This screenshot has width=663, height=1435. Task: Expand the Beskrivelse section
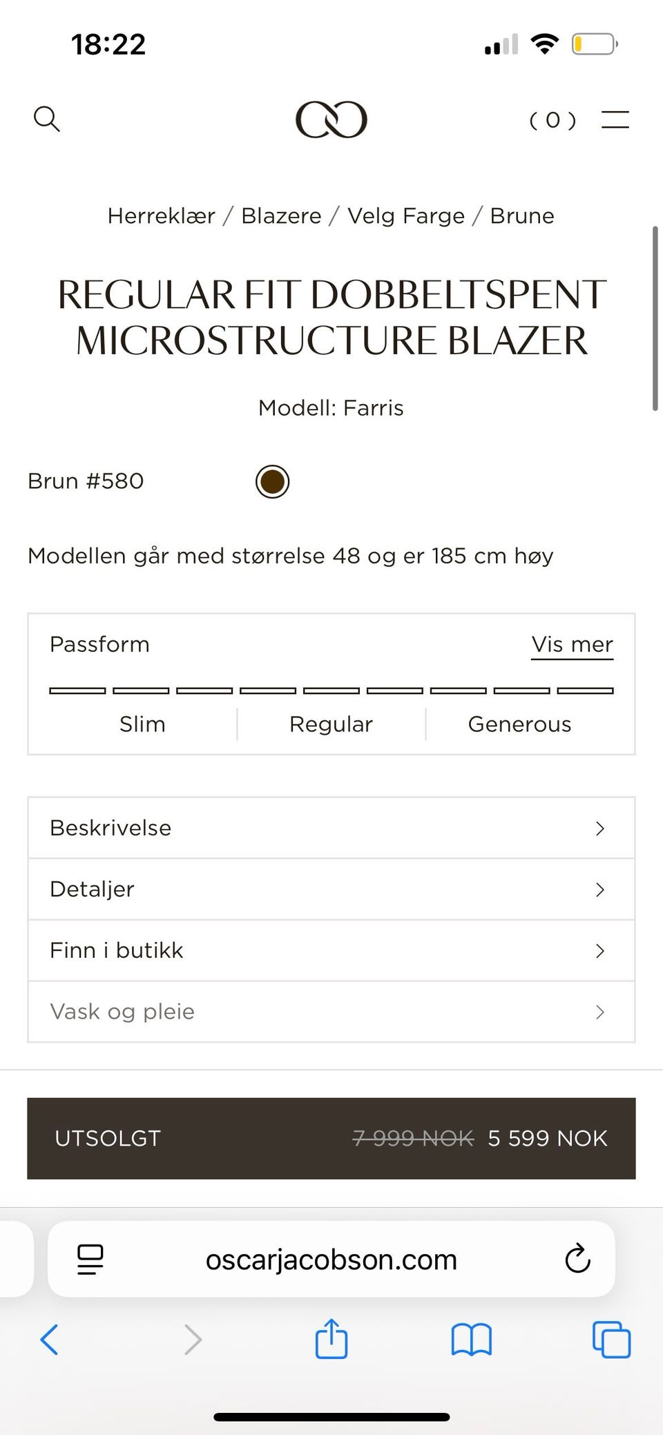[331, 828]
